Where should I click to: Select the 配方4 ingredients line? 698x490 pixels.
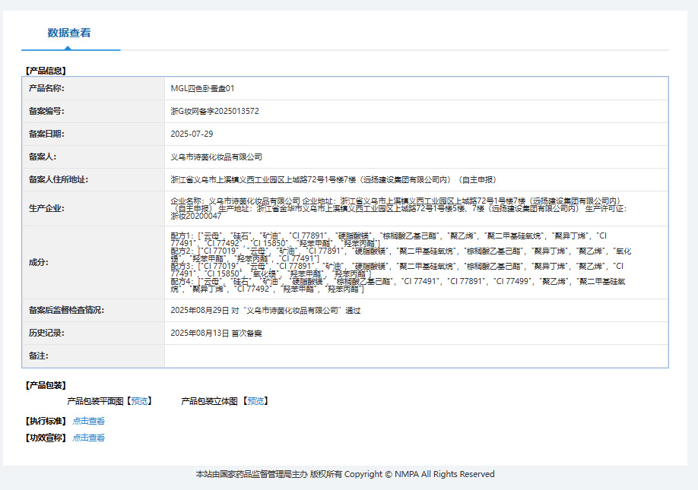tap(398, 285)
